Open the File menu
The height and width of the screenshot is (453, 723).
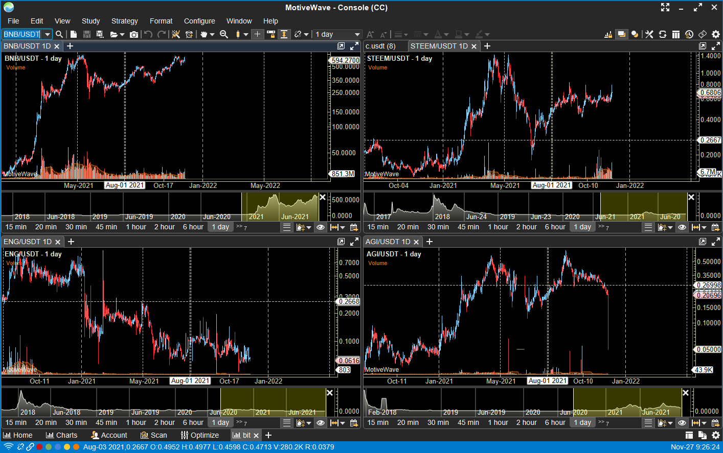point(13,21)
